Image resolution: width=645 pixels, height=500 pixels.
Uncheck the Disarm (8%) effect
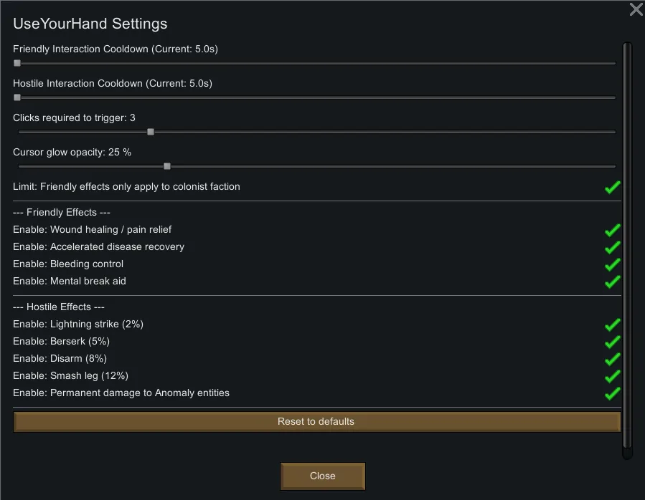[x=612, y=359]
